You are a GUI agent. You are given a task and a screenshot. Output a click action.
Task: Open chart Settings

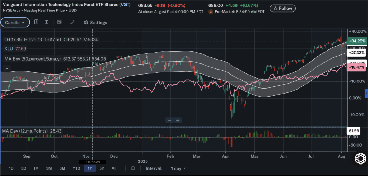click(x=96, y=23)
